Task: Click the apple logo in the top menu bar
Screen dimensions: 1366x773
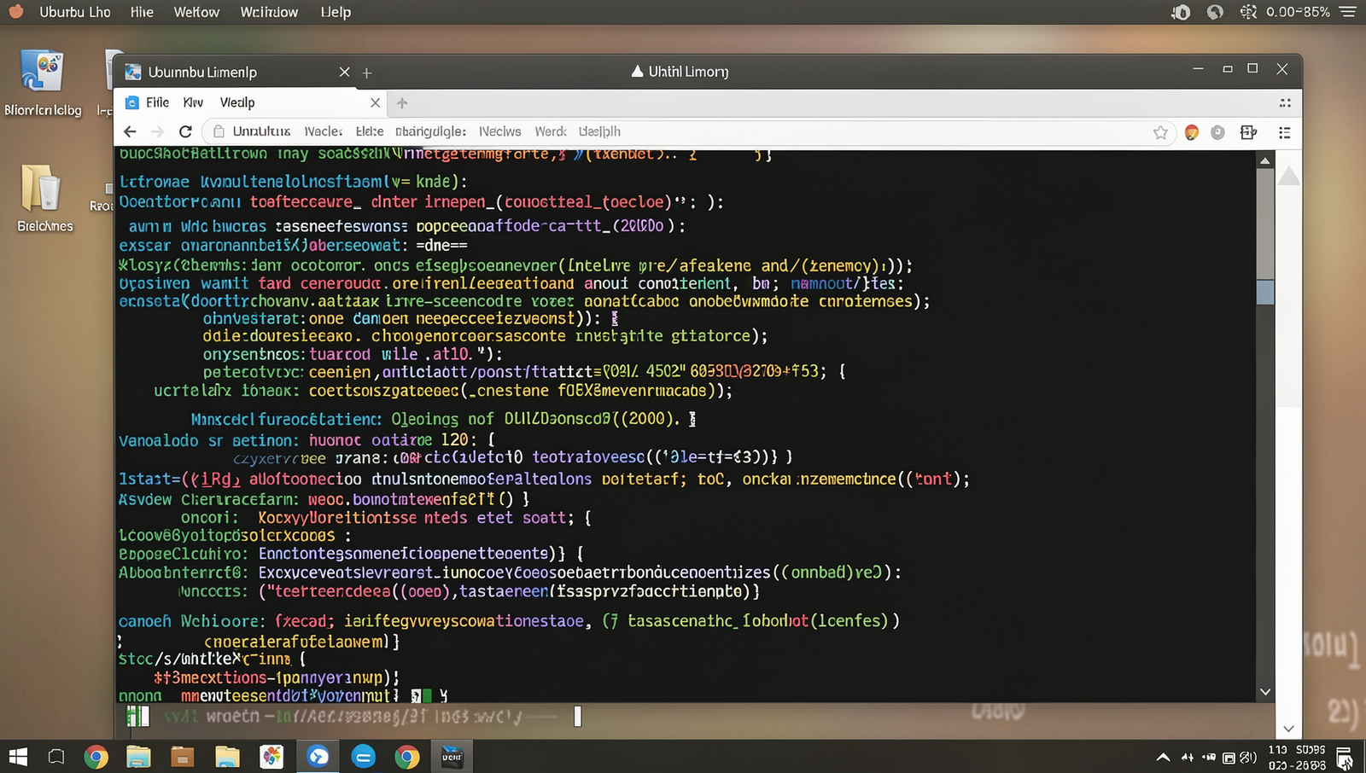Action: pos(16,12)
